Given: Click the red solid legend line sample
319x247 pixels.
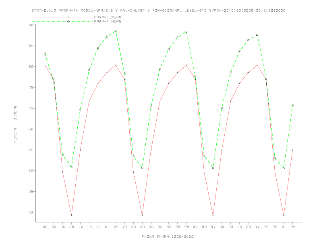Looking at the screenshot, I should pyautogui.click(x=62, y=17).
